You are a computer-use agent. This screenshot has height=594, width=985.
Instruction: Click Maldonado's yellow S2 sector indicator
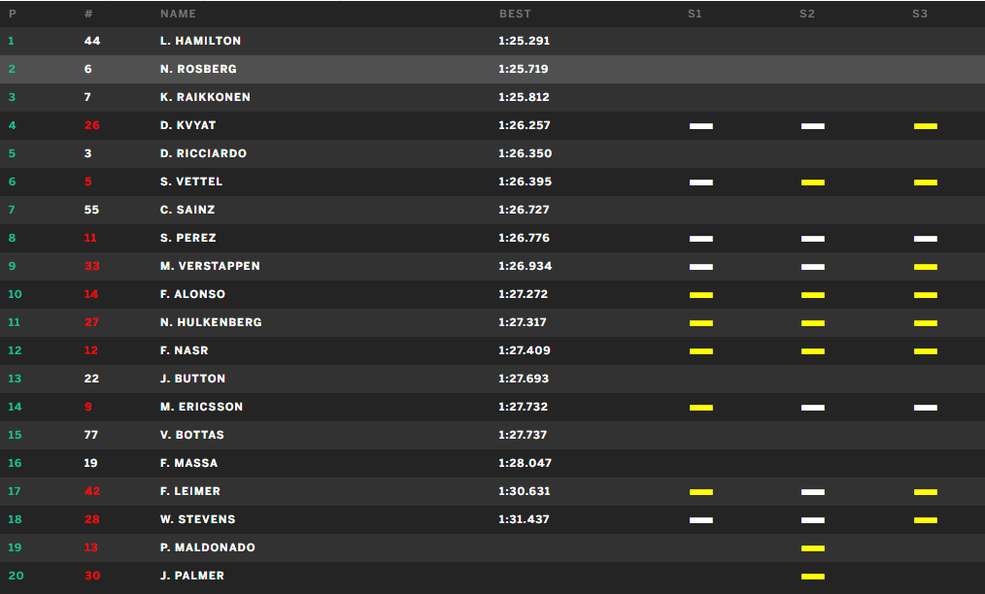(x=813, y=548)
